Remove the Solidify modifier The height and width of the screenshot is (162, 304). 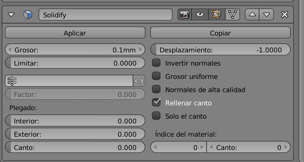tap(284, 14)
